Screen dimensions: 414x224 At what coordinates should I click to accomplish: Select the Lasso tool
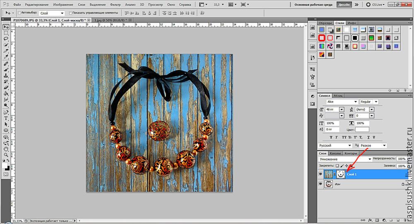6,39
